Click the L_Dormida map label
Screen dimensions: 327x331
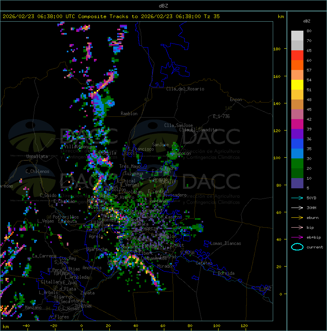[224, 273]
